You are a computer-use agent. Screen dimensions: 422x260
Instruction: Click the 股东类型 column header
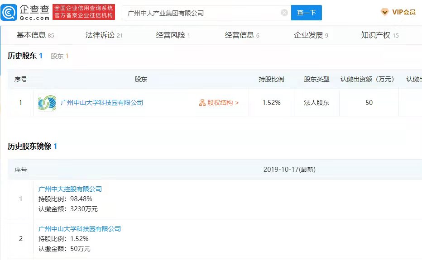tap(316, 79)
